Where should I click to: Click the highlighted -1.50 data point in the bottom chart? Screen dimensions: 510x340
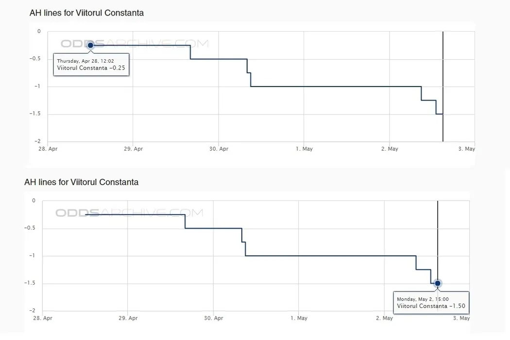pos(438,283)
